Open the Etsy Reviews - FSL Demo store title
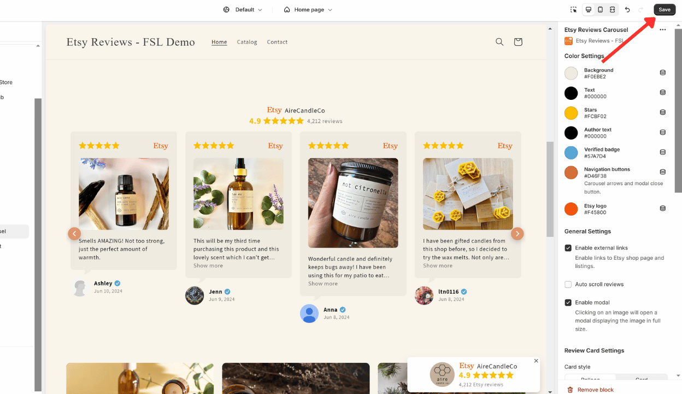This screenshot has width=682, height=394. point(131,42)
